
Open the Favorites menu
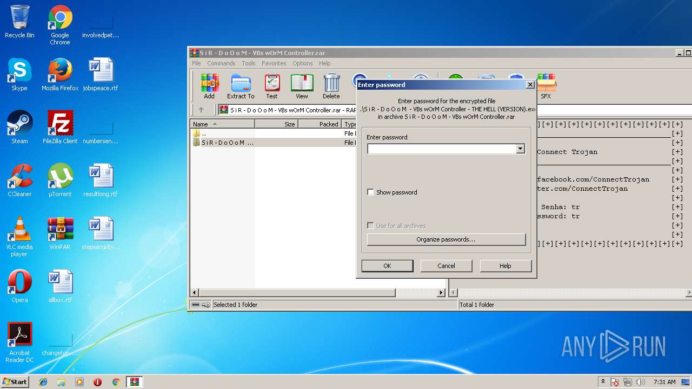click(x=274, y=63)
